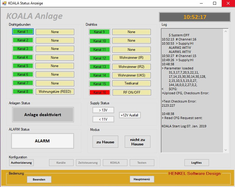Click the +12V Ausfall button

pos(130,115)
